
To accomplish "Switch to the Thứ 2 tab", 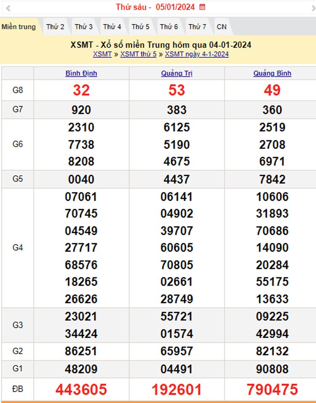I will click(55, 27).
